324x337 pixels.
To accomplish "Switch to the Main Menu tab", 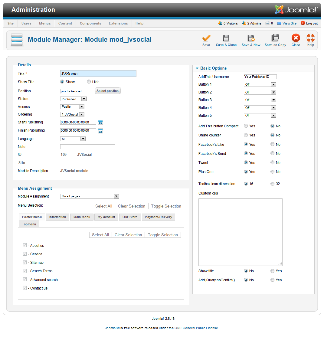I will 82,217.
